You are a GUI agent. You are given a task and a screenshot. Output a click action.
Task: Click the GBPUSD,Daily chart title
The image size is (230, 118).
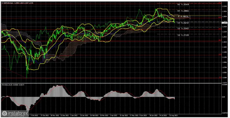9,3
